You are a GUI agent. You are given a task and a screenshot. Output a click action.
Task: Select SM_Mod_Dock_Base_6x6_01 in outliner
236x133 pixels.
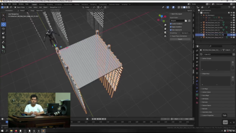[x=214, y=37]
